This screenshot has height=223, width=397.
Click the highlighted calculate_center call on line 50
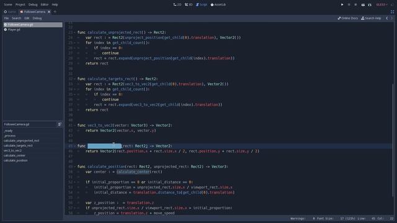tap(133, 172)
